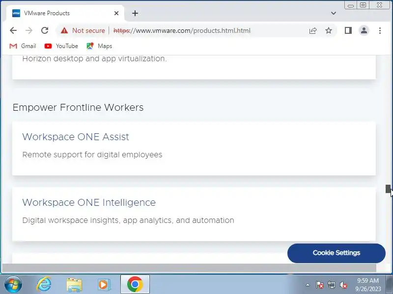
Task: Open the browser side panel
Action: pyautogui.click(x=348, y=30)
